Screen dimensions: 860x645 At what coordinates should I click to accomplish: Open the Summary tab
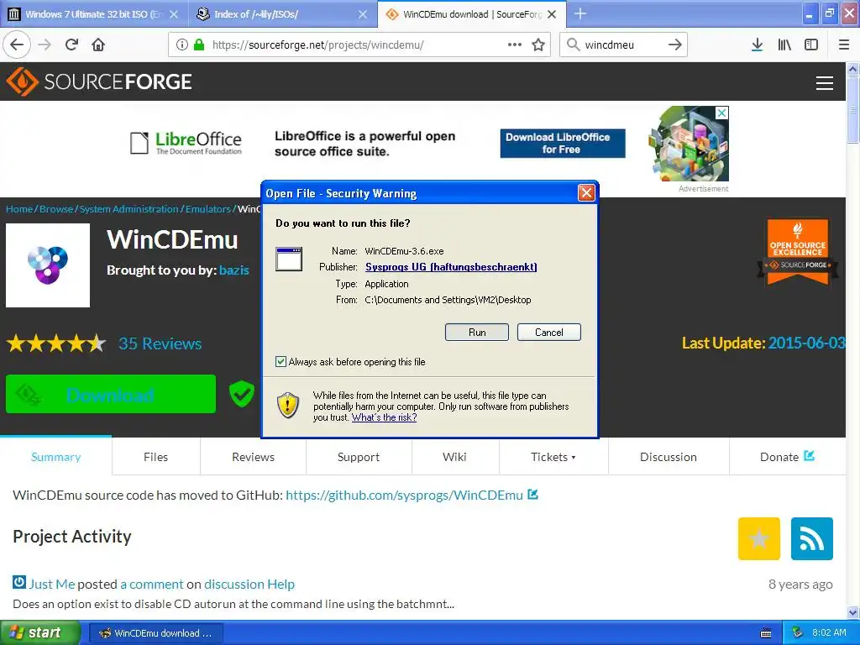pos(56,457)
